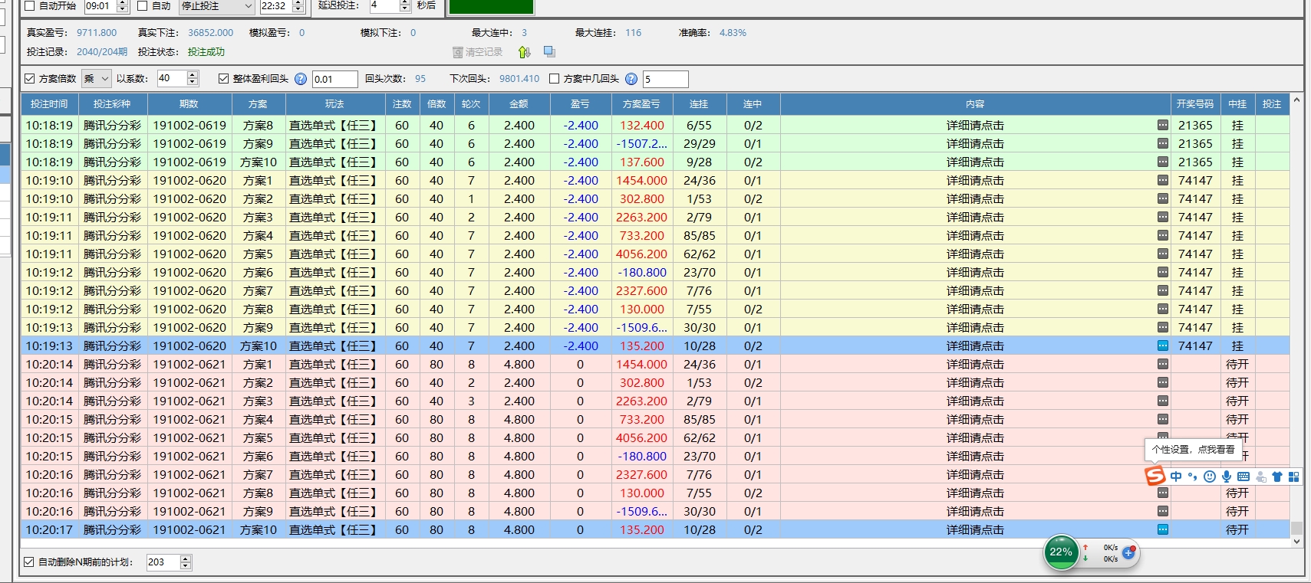
Task: Open detail icon for 191002-0620 方案3 row
Action: [1163, 217]
